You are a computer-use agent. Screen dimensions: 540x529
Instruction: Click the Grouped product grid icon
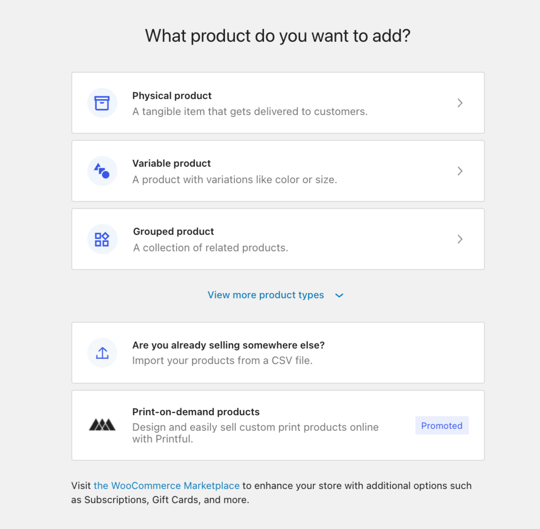(x=102, y=239)
